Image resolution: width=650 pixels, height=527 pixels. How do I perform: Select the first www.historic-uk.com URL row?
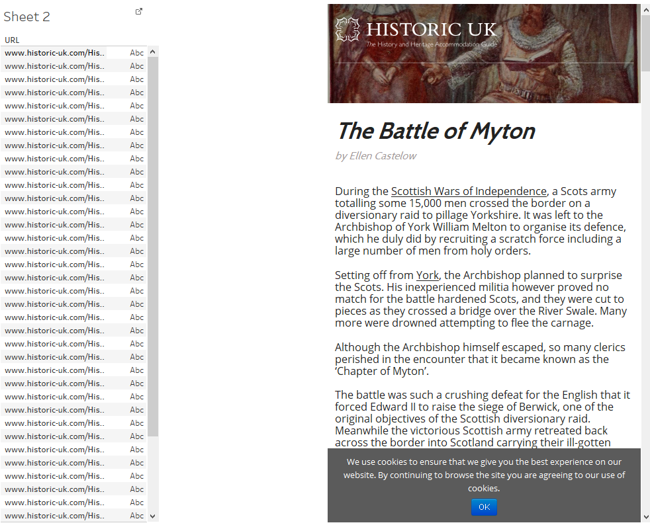click(x=54, y=53)
